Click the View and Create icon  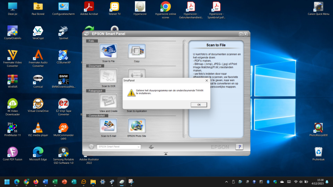[x=108, y=101]
